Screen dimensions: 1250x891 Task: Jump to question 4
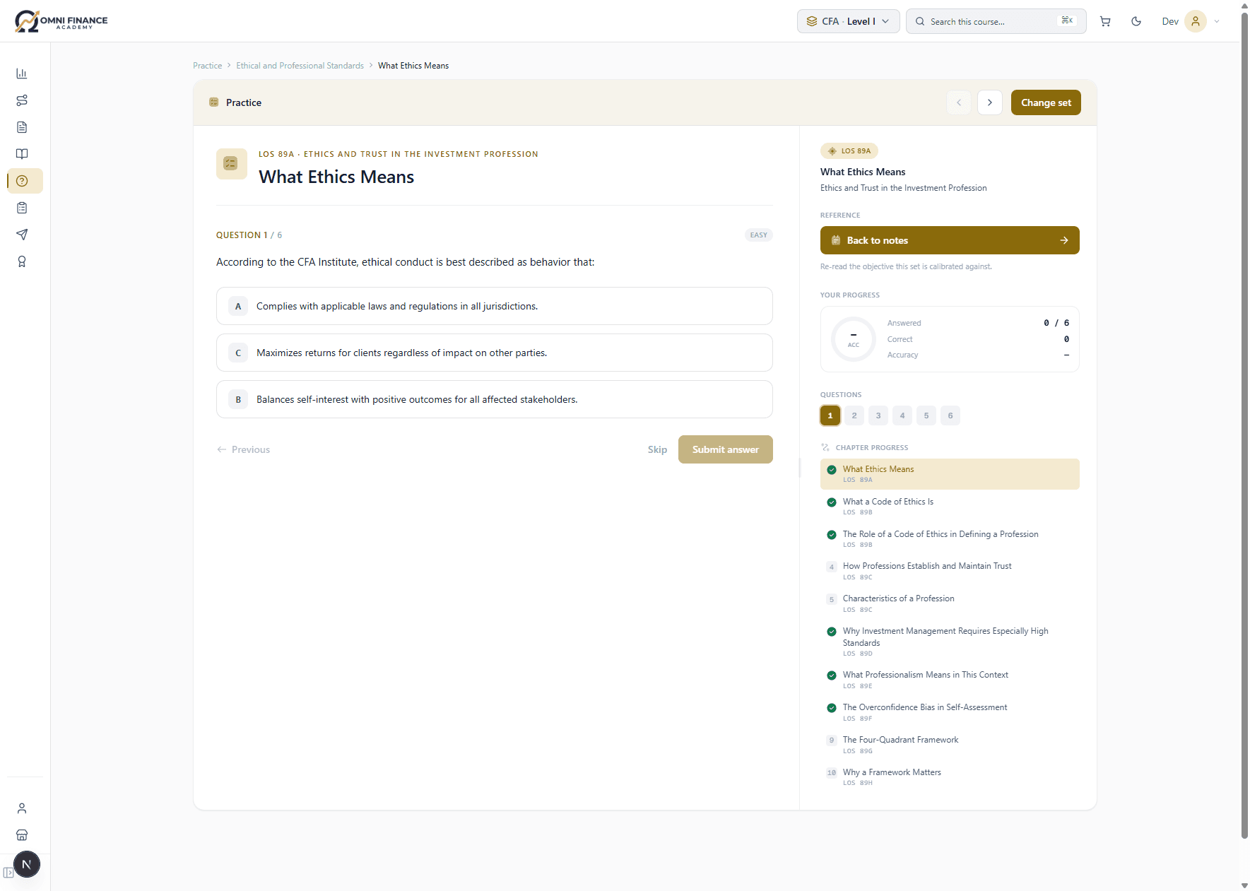902,415
